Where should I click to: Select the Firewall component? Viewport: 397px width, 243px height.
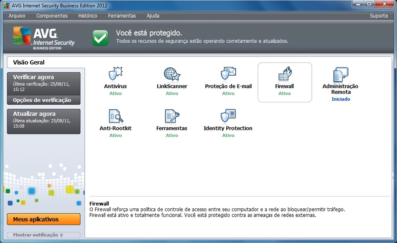coord(284,80)
